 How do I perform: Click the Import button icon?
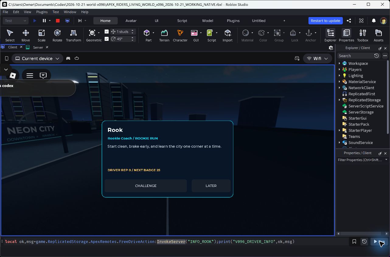(x=228, y=33)
